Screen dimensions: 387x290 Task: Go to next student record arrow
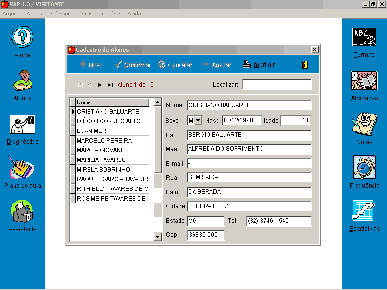(x=100, y=85)
